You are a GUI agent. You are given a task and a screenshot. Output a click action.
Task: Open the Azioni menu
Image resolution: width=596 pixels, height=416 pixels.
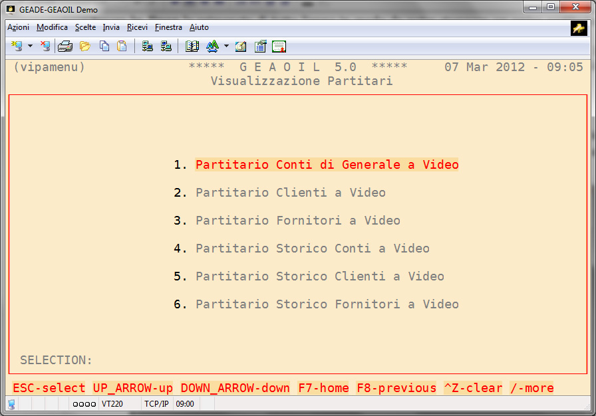coord(18,27)
